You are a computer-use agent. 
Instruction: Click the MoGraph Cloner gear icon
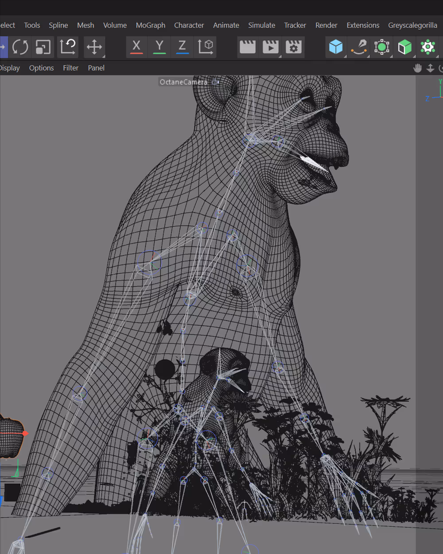(x=427, y=47)
